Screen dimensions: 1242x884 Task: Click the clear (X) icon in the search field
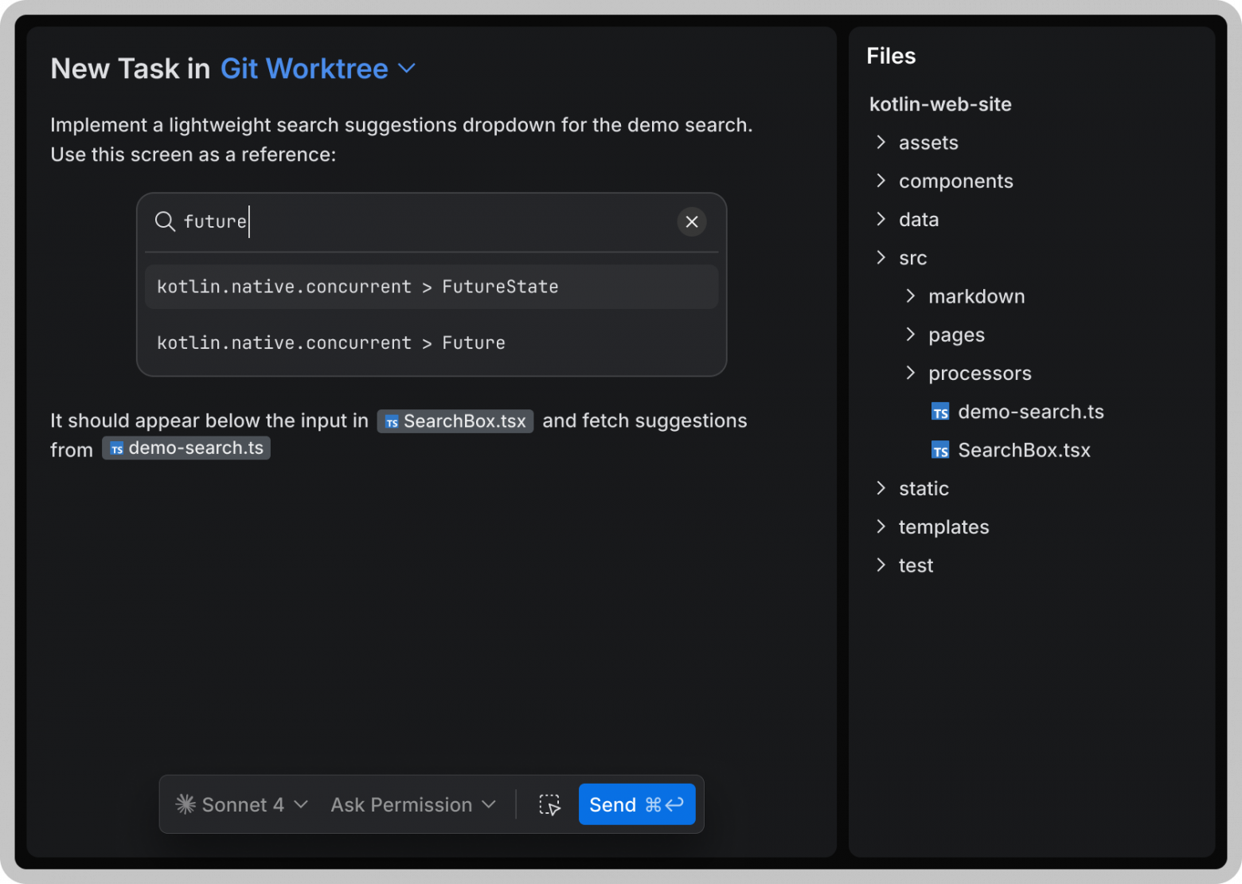pyautogui.click(x=691, y=221)
